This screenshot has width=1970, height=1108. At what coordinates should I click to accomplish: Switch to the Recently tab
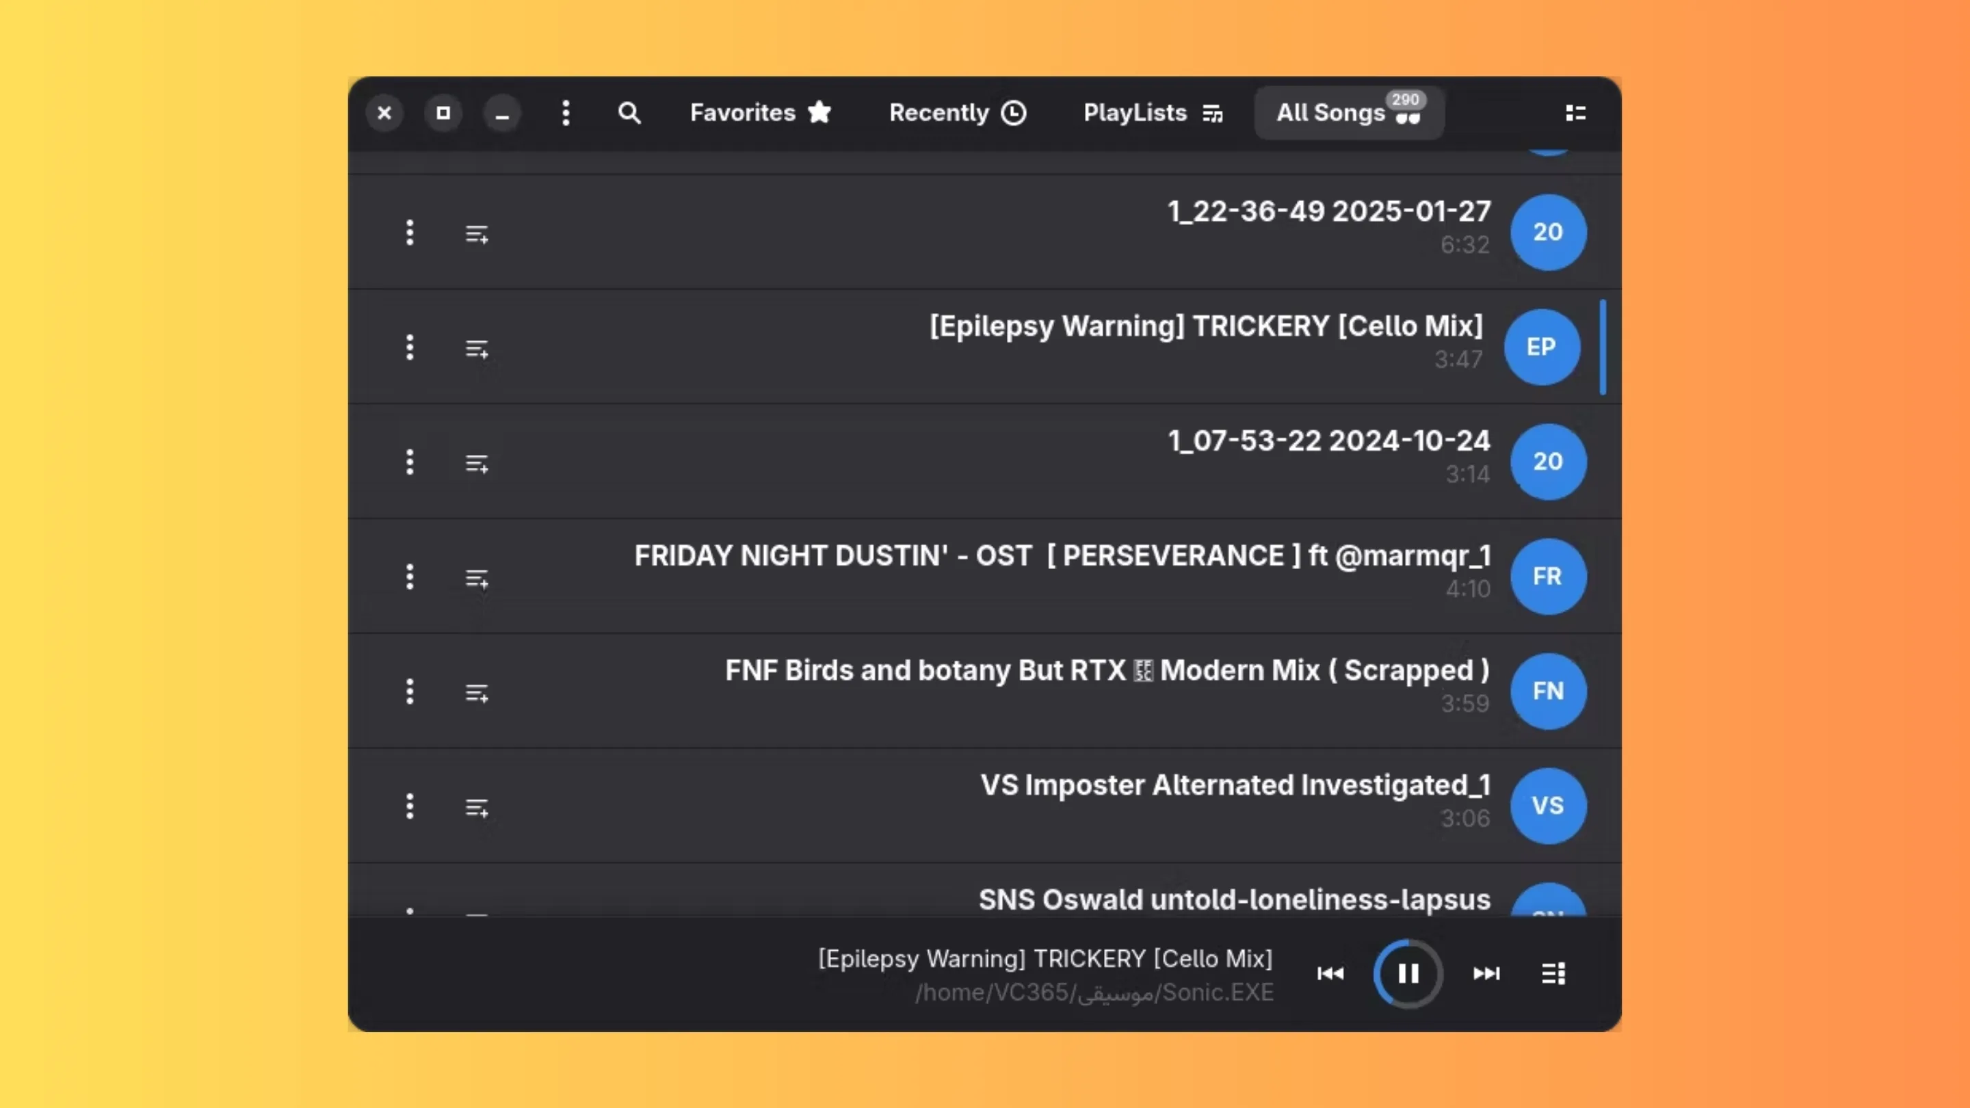coord(958,113)
